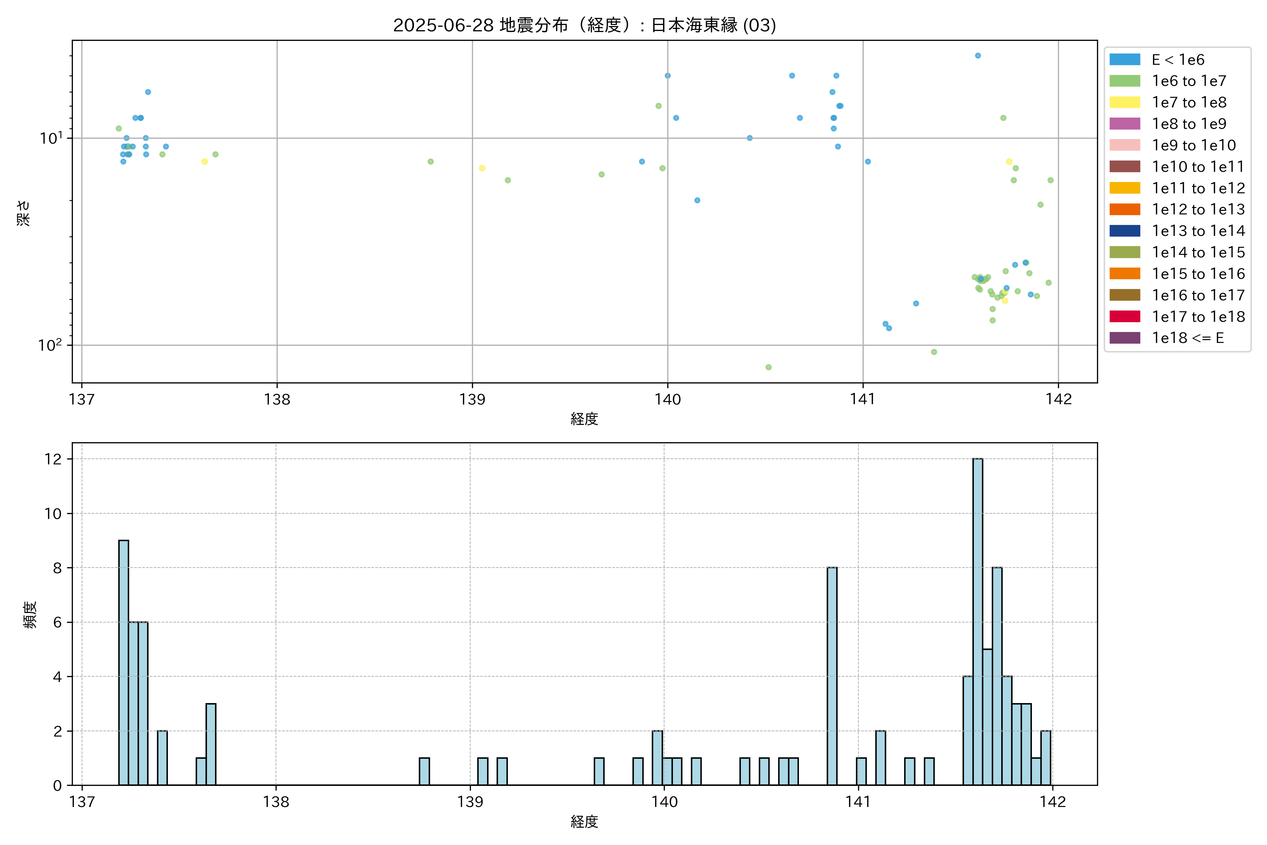Click the lowest green scatter point near longitude 140.5
1267x845 pixels.
pyautogui.click(x=769, y=367)
